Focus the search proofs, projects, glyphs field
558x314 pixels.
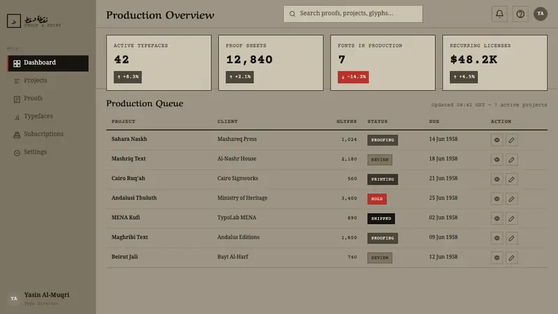353,14
